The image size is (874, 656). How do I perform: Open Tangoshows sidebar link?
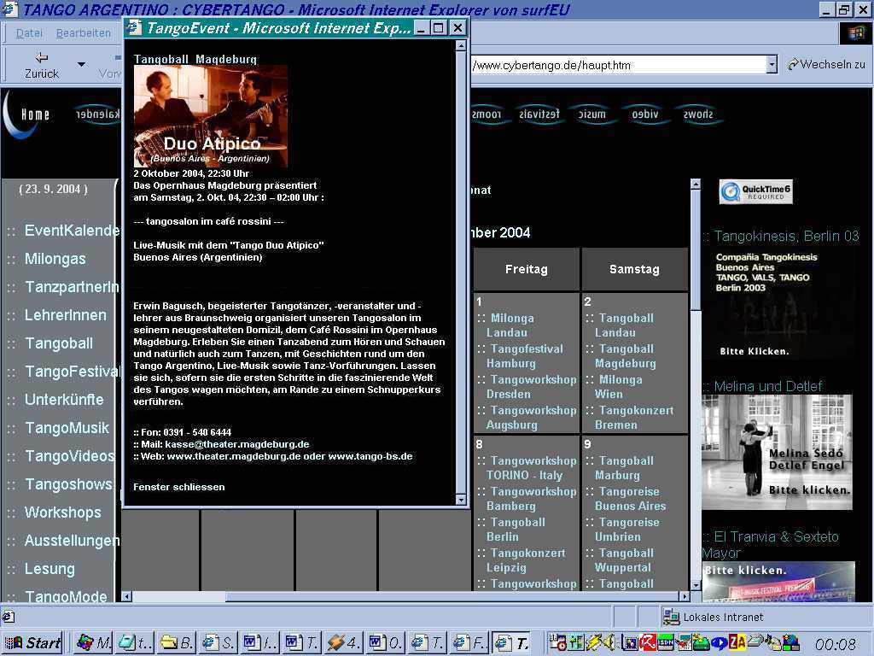(x=68, y=484)
